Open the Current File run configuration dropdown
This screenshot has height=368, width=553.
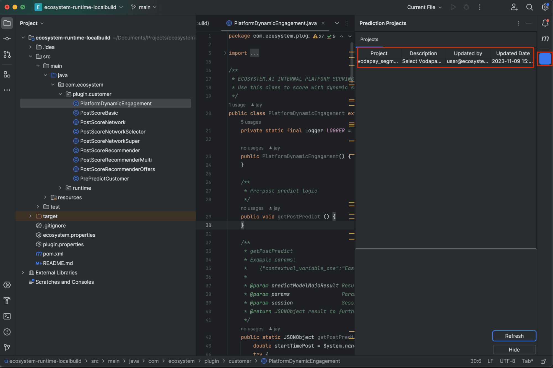[424, 7]
